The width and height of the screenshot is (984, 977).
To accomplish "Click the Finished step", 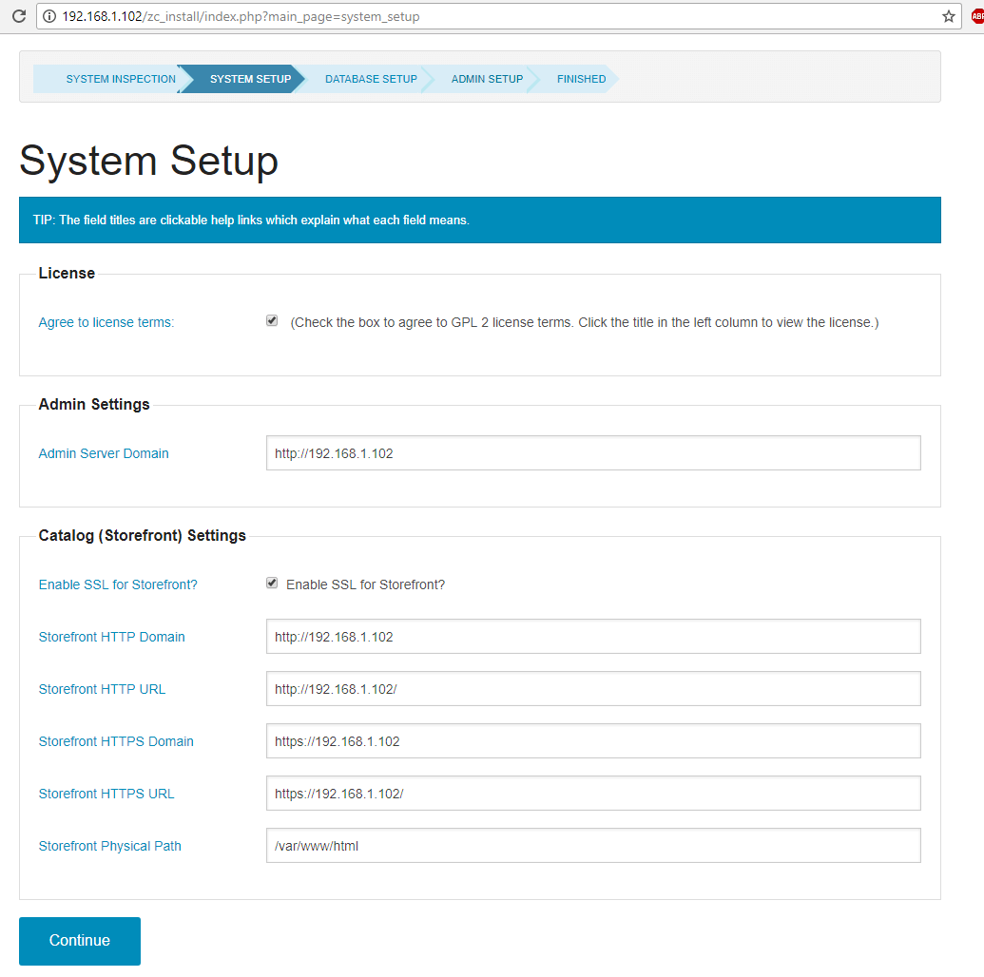I will pyautogui.click(x=581, y=79).
